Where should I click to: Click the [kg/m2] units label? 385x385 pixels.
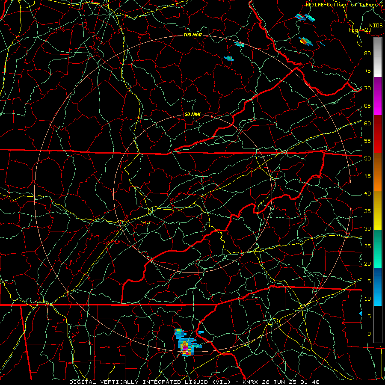coord(360,30)
